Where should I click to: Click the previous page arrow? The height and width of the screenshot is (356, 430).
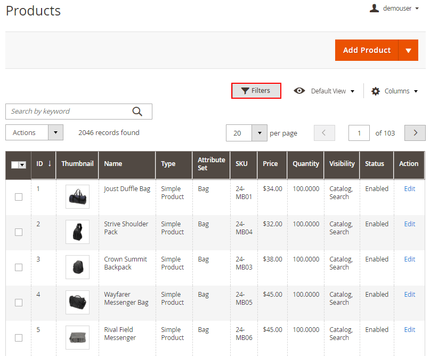tap(324, 133)
